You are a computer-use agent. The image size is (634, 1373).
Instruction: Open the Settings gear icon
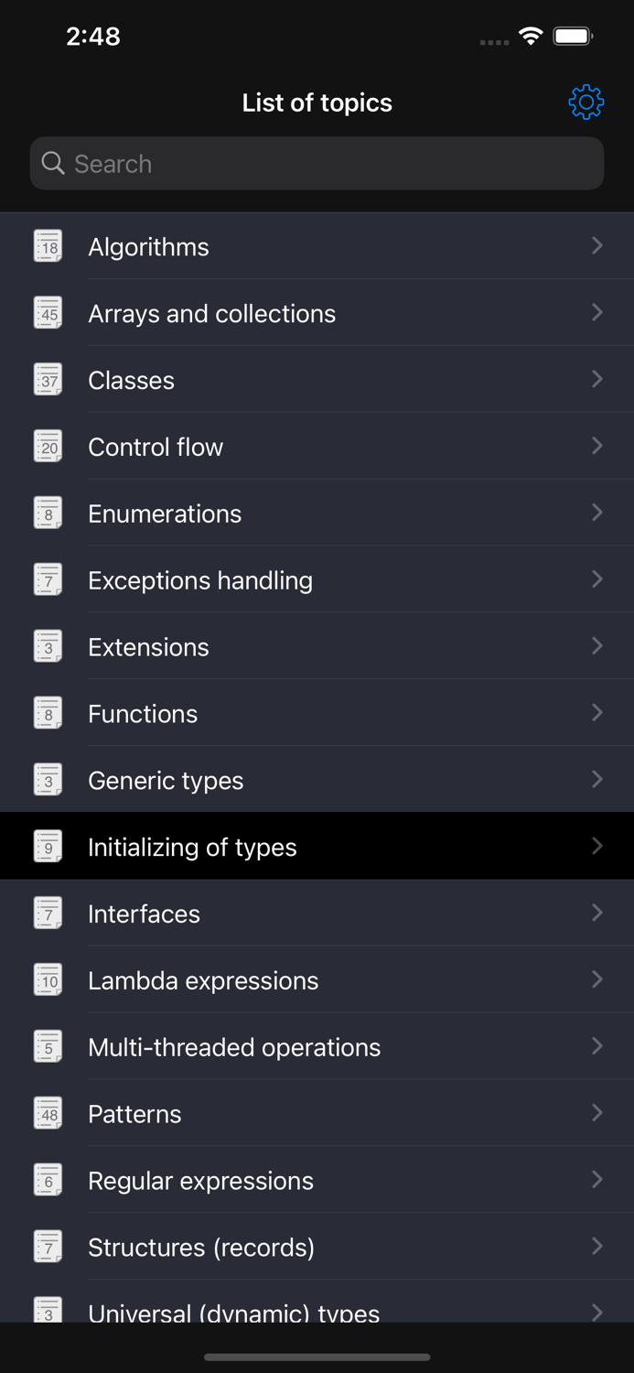pos(585,102)
